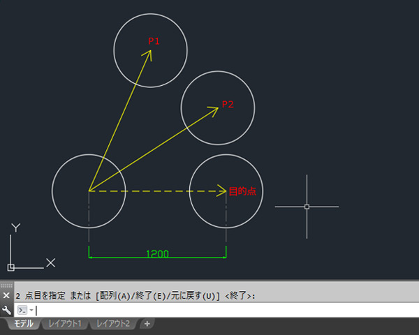Grab the command line drag handle grip

7,285
